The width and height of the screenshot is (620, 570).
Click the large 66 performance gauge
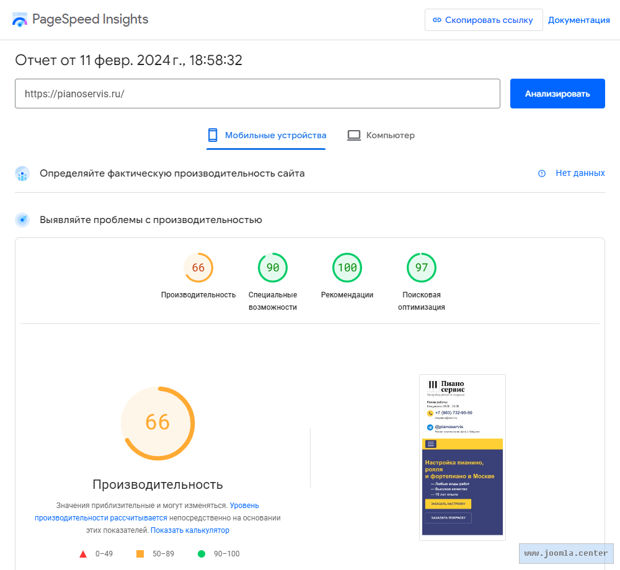pyautogui.click(x=157, y=423)
